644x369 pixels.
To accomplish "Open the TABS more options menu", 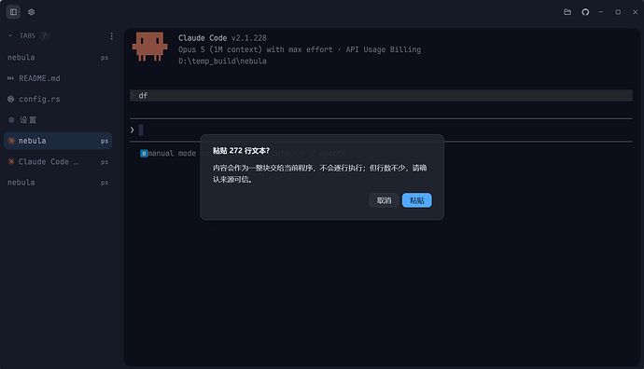I will coord(111,36).
